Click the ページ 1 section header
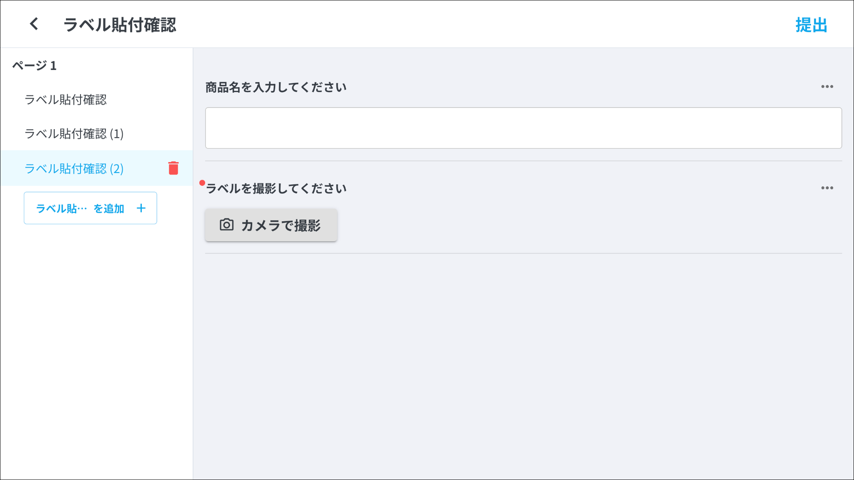The width and height of the screenshot is (854, 480). click(34, 65)
